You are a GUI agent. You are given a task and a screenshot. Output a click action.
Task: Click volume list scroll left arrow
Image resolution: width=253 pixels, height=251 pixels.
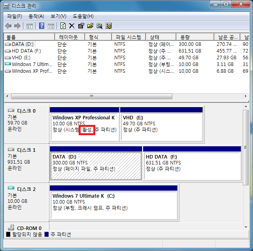(x=7, y=96)
